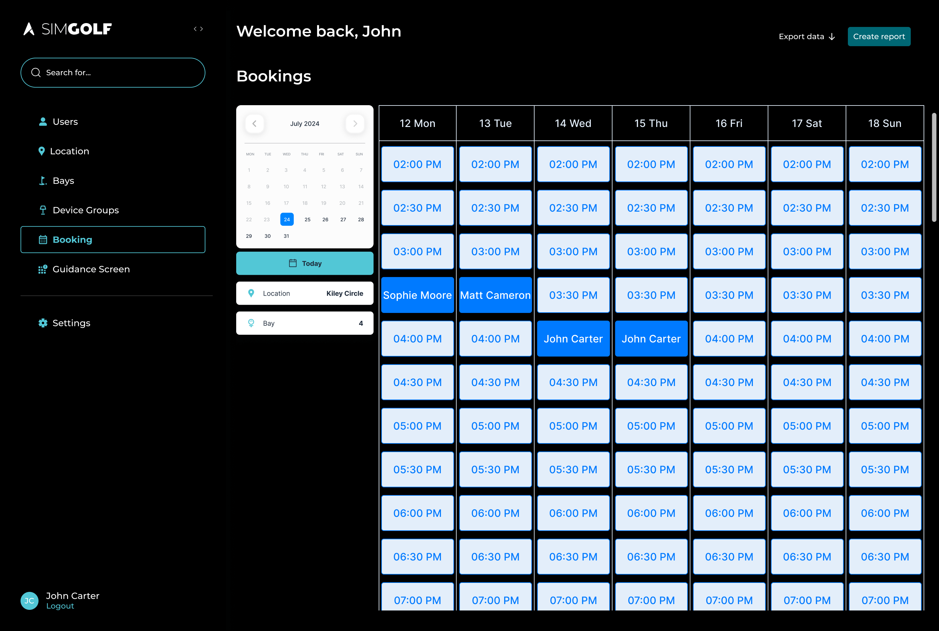
Task: Click the vertical scrollbar of the bookings grid
Action: click(934, 167)
